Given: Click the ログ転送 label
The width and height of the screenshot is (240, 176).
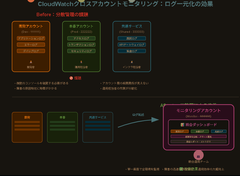Looking at the screenshot, I should 138,115.
